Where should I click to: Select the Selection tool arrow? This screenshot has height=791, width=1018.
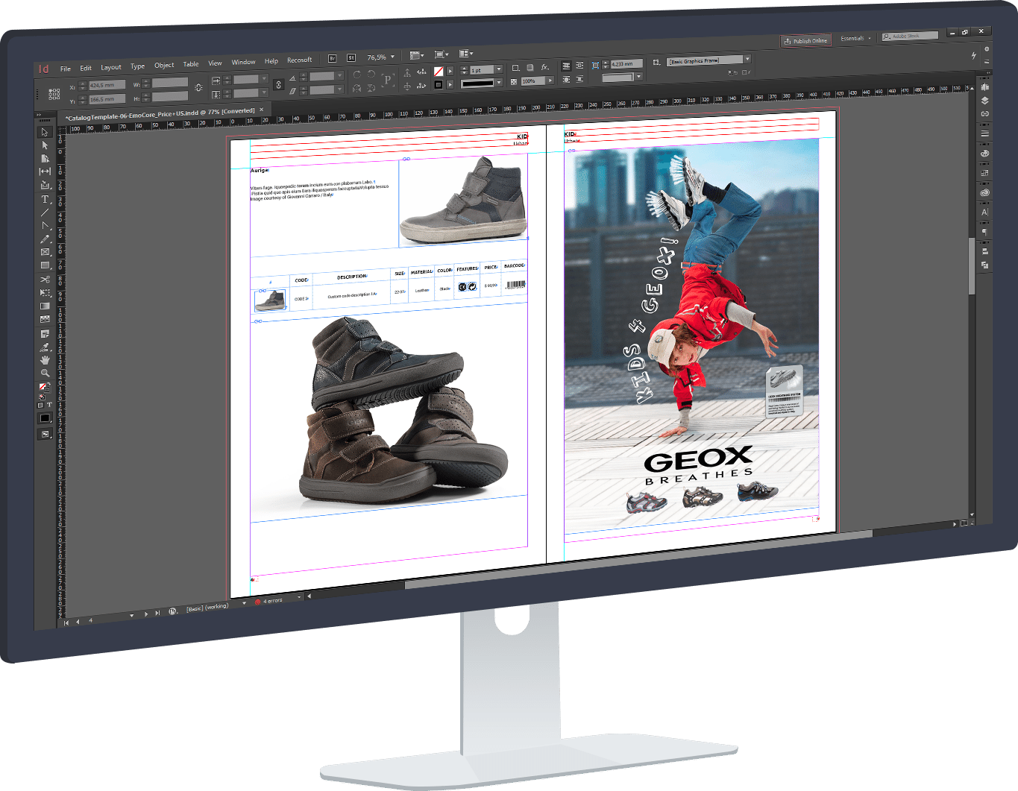pyautogui.click(x=45, y=132)
